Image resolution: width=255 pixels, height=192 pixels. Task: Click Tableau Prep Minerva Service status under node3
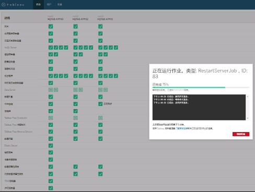pos(100,131)
